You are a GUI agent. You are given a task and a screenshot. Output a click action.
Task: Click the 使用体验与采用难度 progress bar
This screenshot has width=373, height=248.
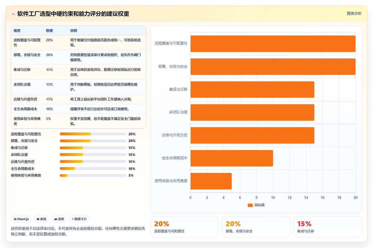coord(93,175)
